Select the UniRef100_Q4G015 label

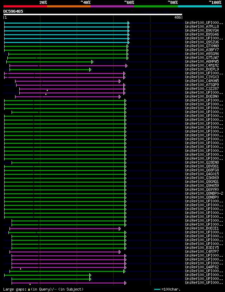(202, 174)
